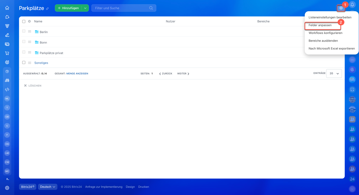Viewport: 359px width, 195px height.
Task: Open the home icon in left sidebar
Action: pyautogui.click(x=7, y=8)
